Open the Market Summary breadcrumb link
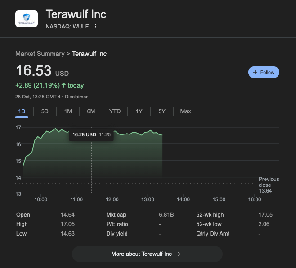Screen dimensions: 296x268 coord(40,54)
